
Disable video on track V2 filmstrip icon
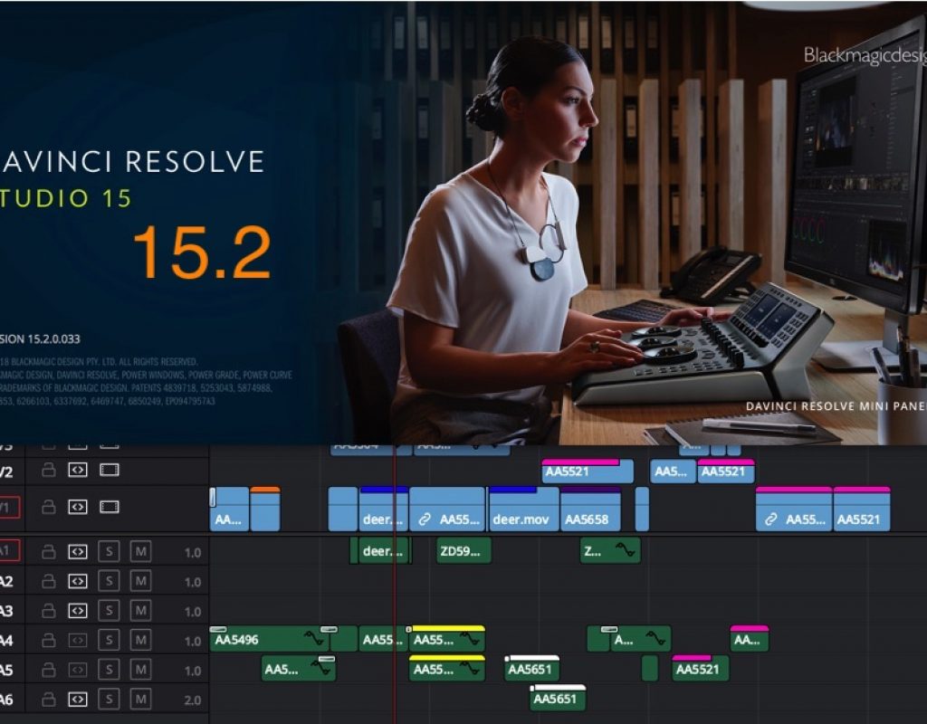(x=110, y=471)
